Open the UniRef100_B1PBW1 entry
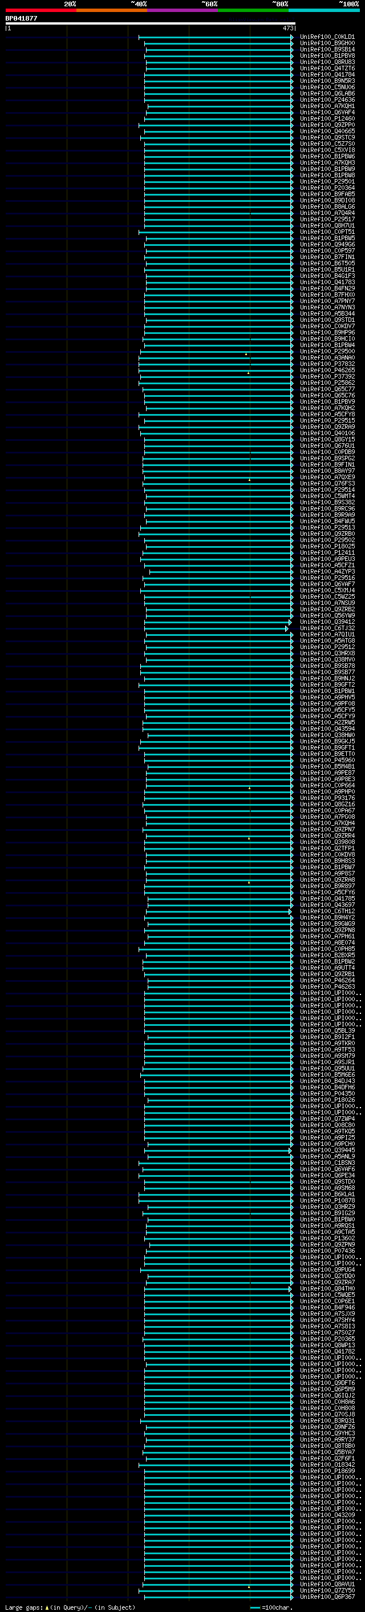The image size is (365, 1612). click(x=327, y=691)
